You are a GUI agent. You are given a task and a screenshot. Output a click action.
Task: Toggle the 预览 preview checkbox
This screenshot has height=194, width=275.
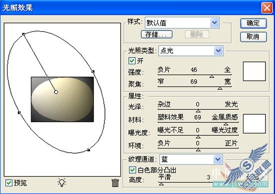click(x=9, y=183)
